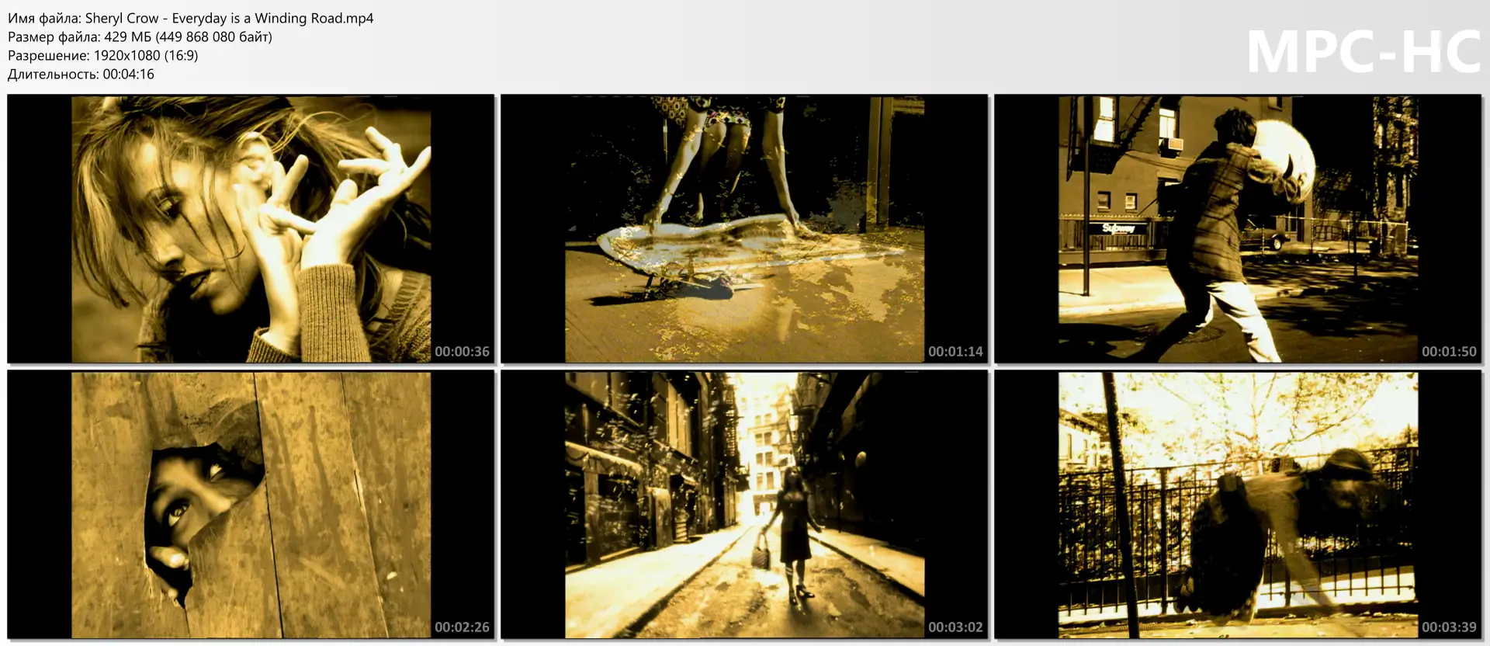Open the thumbnail at 00:03:02
This screenshot has height=646, width=1490.
744,505
